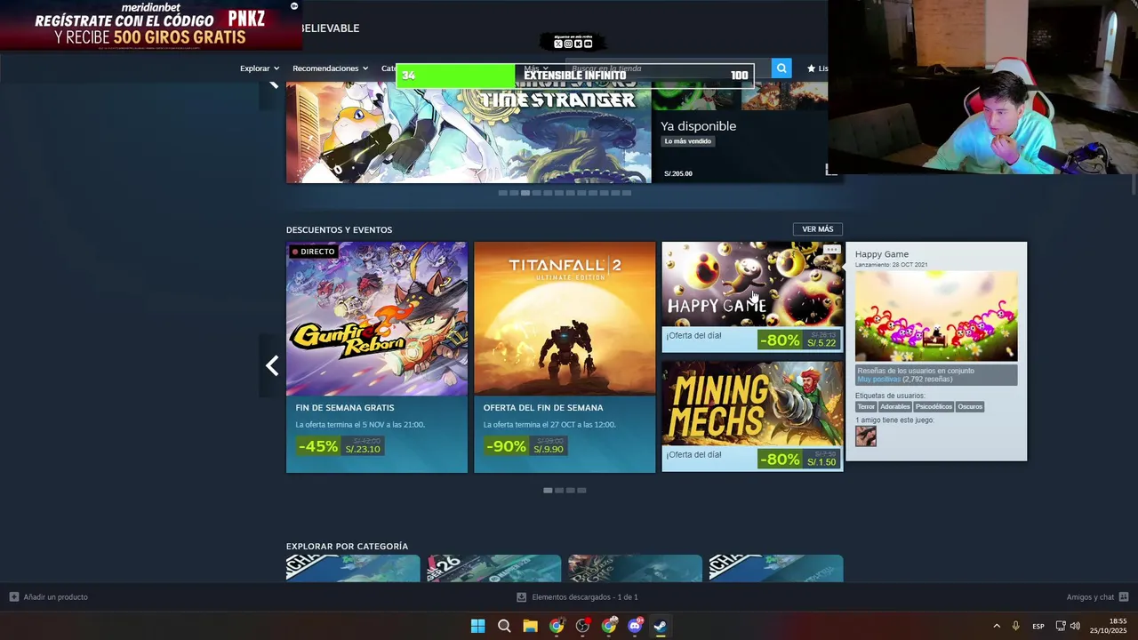This screenshot has width=1138, height=640.
Task: Click the FIN DE SEMANA GRATIS title
Action: tap(345, 408)
